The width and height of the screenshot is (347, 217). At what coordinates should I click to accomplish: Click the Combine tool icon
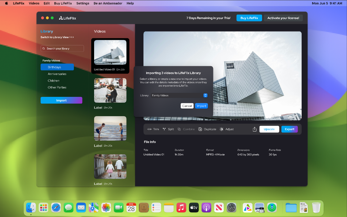179,129
